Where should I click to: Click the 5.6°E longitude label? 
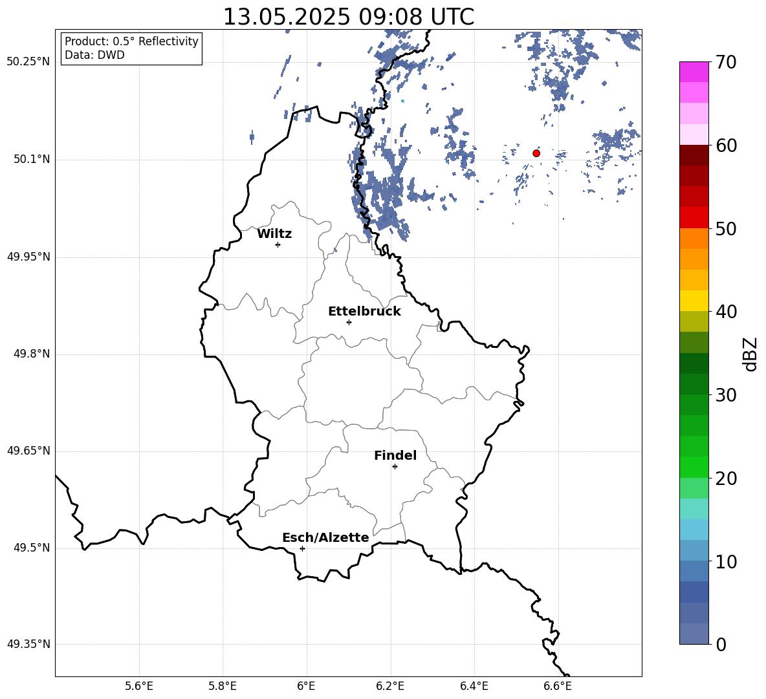[139, 686]
